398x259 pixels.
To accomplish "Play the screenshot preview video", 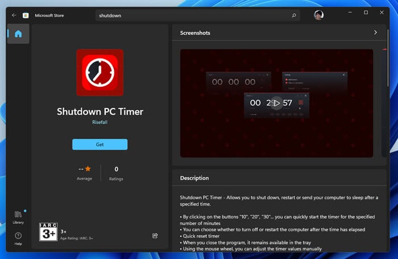I will click(276, 103).
